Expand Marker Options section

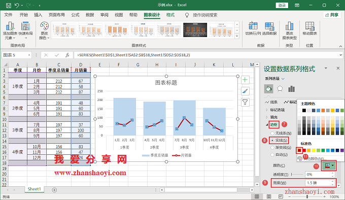coord(267,110)
